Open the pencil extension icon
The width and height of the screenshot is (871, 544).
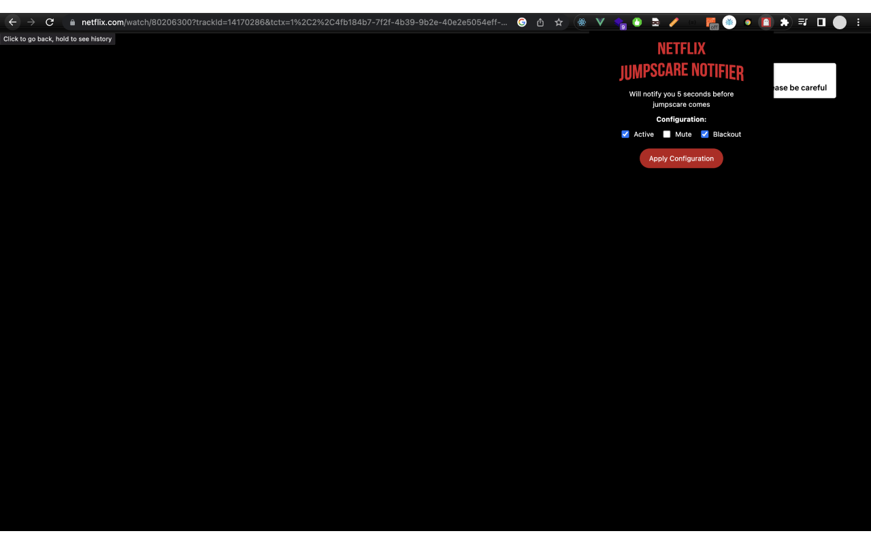click(674, 22)
